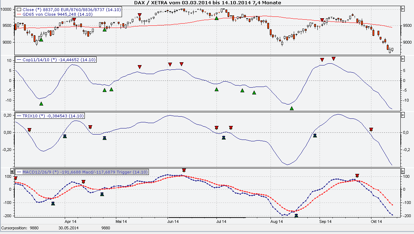Click the early-July green buy marker in Coppock panel
The height and width of the screenshot is (234, 414).
[x=216, y=89]
